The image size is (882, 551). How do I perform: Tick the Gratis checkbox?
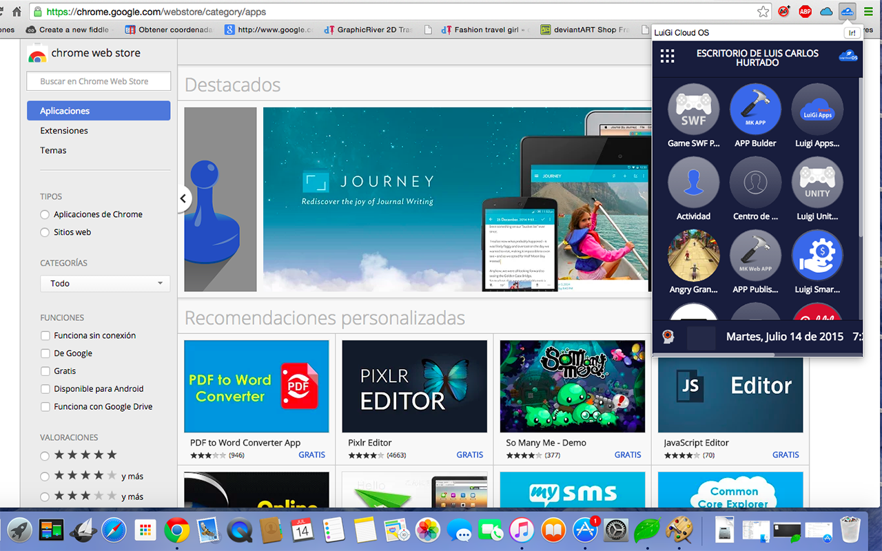45,371
